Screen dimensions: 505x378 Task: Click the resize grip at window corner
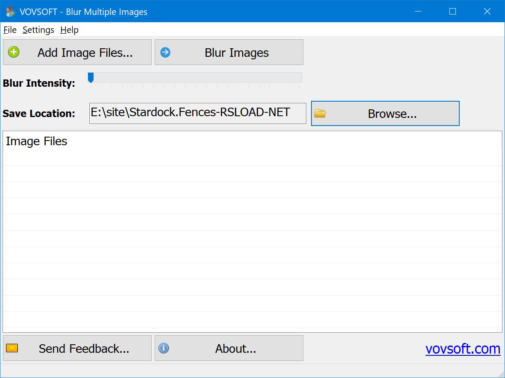pos(501,374)
